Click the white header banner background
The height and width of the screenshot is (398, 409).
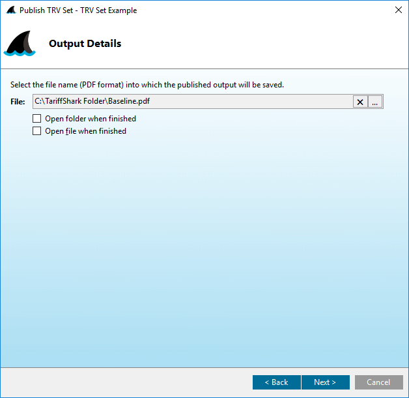pyautogui.click(x=261, y=44)
